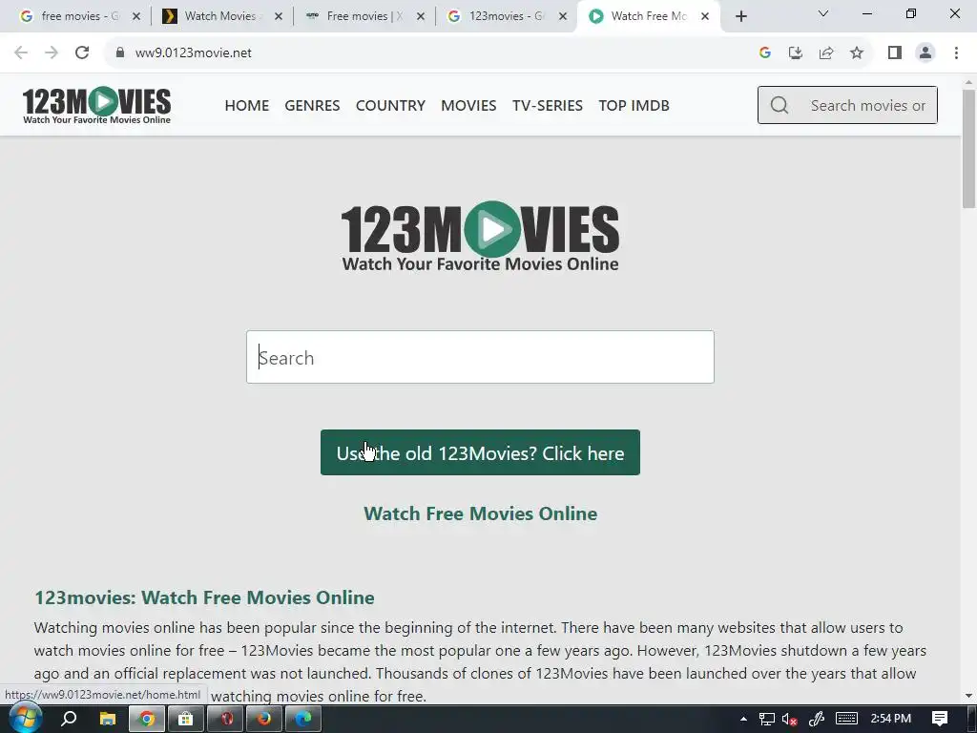Close the active 'Watch Free Mo' tab
977x733 pixels.
click(705, 17)
